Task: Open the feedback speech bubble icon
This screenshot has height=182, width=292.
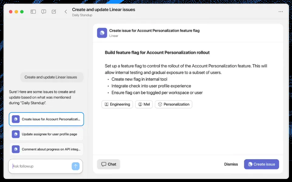Action: pyautogui.click(x=44, y=12)
